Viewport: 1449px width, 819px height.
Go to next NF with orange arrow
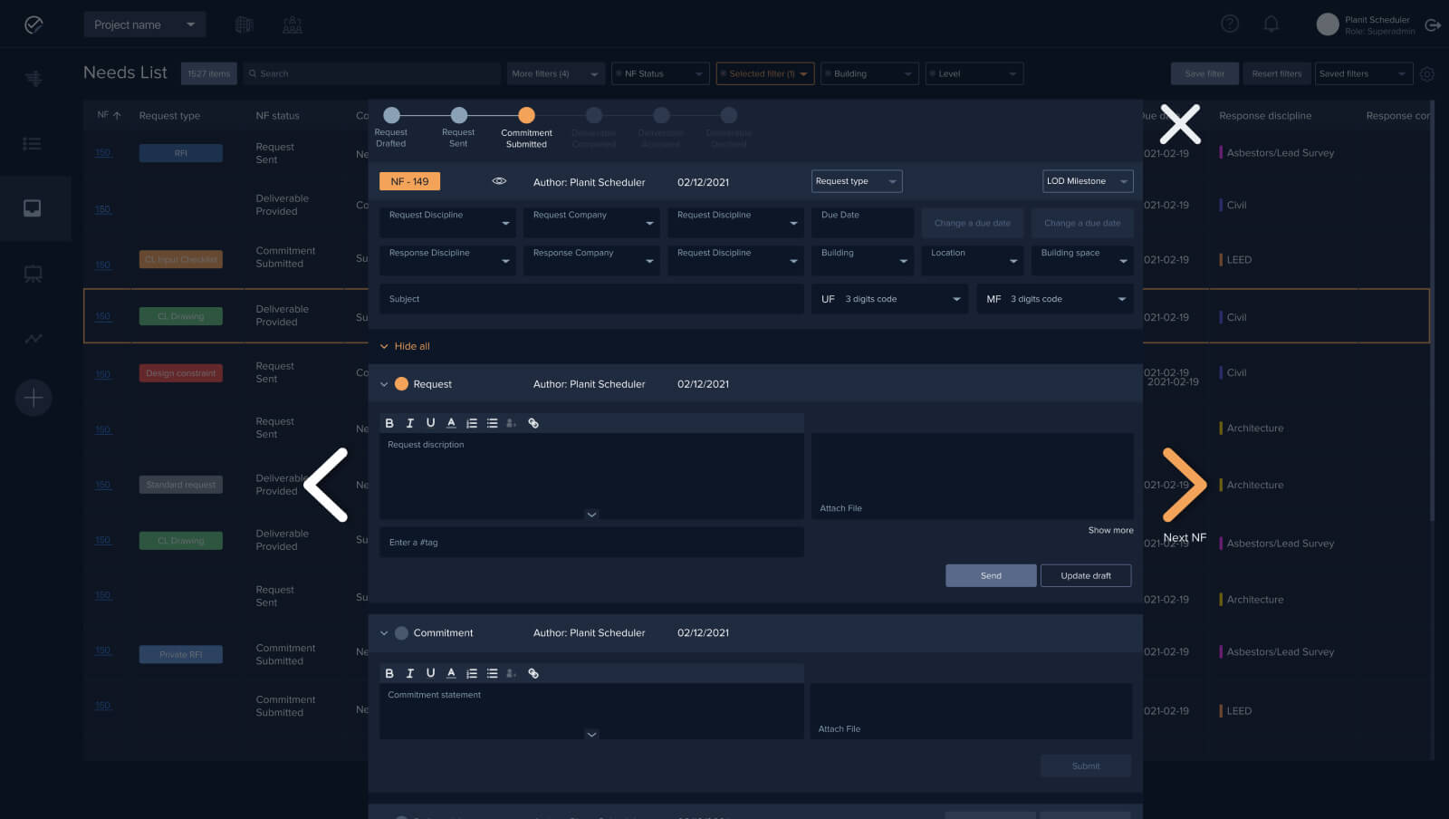click(x=1184, y=485)
